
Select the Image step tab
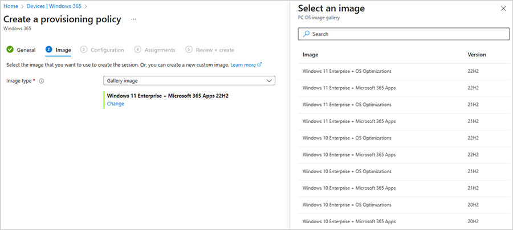tap(58, 50)
